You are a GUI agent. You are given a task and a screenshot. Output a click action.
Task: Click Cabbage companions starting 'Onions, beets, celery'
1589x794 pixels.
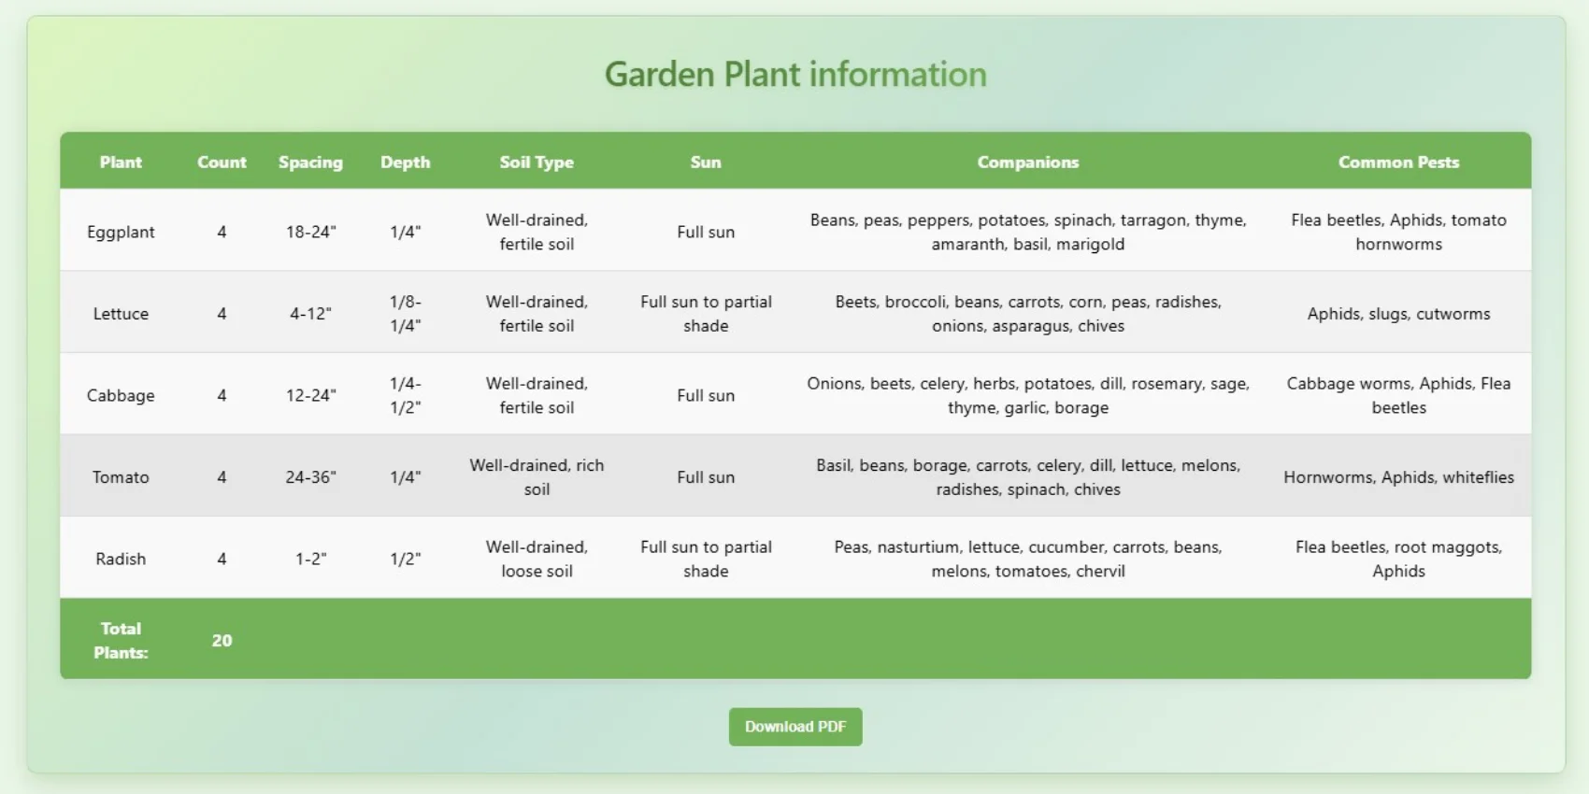1028,395
